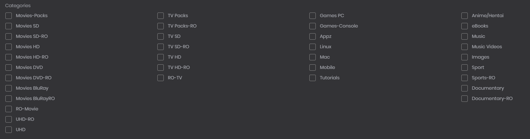The height and width of the screenshot is (139, 530).
Task: Select the Documentary-RO checkbox
Action: coord(465,99)
